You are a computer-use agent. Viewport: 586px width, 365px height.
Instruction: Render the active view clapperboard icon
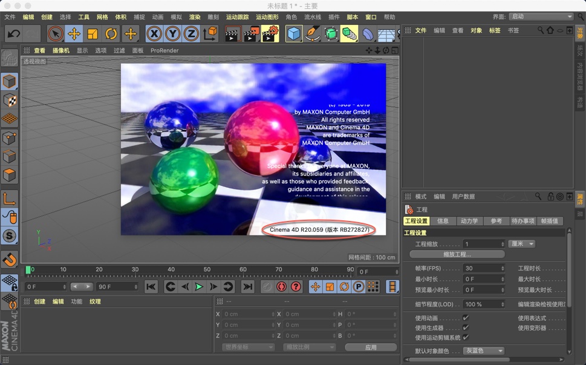(x=233, y=34)
